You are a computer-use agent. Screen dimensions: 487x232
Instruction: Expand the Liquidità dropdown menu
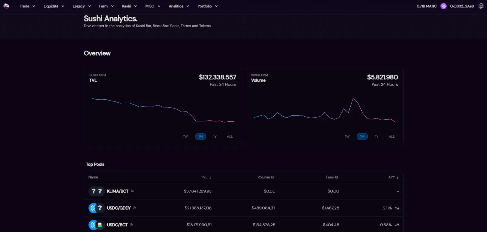point(54,6)
